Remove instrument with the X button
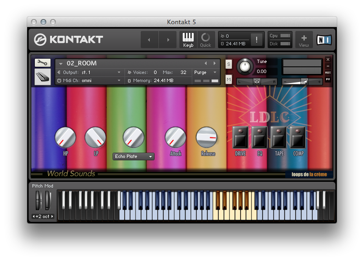364x261 pixels. pyautogui.click(x=328, y=60)
